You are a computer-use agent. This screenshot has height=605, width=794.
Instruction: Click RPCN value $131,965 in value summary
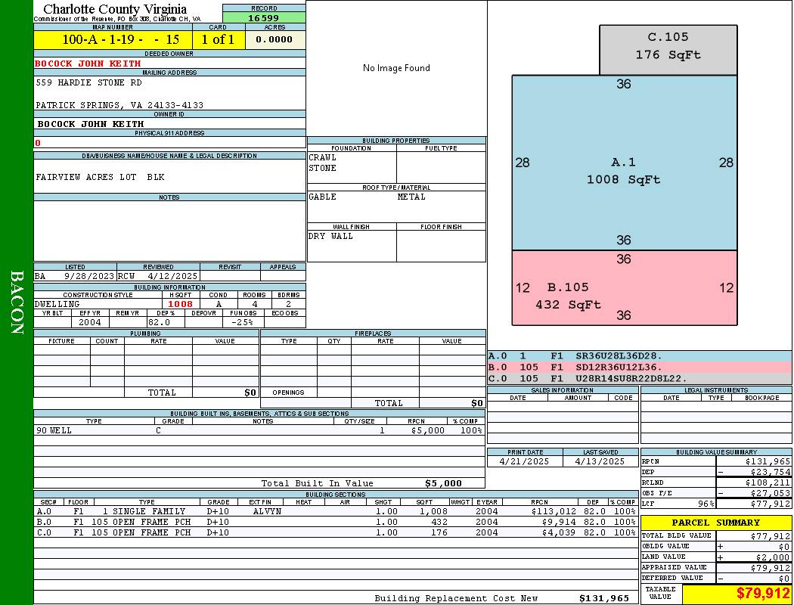tap(768, 461)
